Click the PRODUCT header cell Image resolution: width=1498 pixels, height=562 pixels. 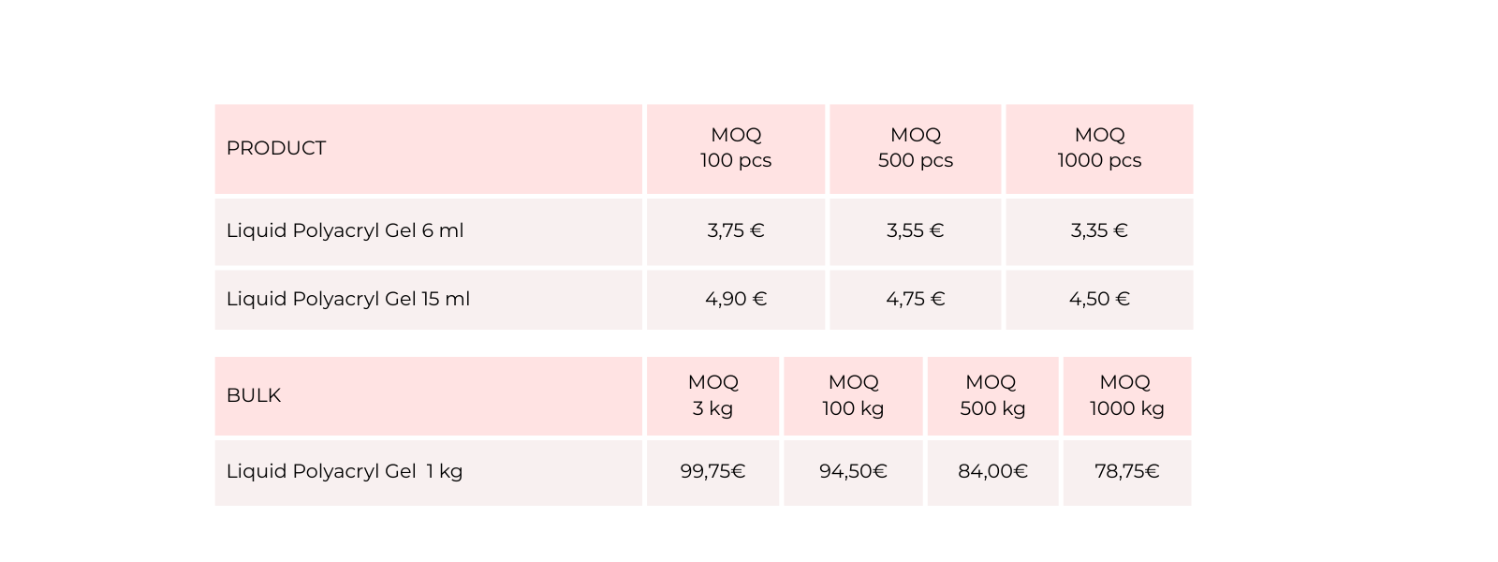point(276,148)
